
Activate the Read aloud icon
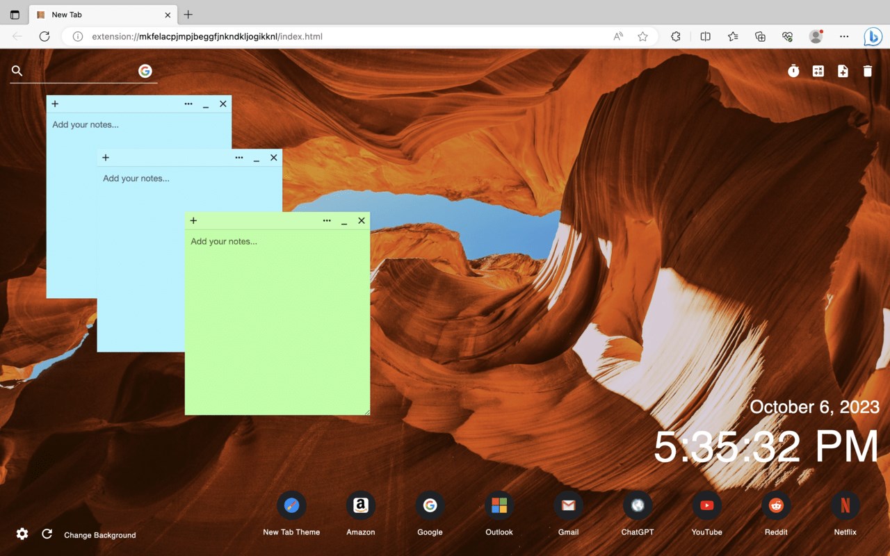coord(618,36)
